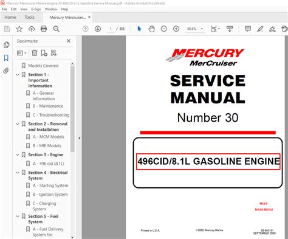Open Models Covered bookmark

pyautogui.click(x=43, y=66)
